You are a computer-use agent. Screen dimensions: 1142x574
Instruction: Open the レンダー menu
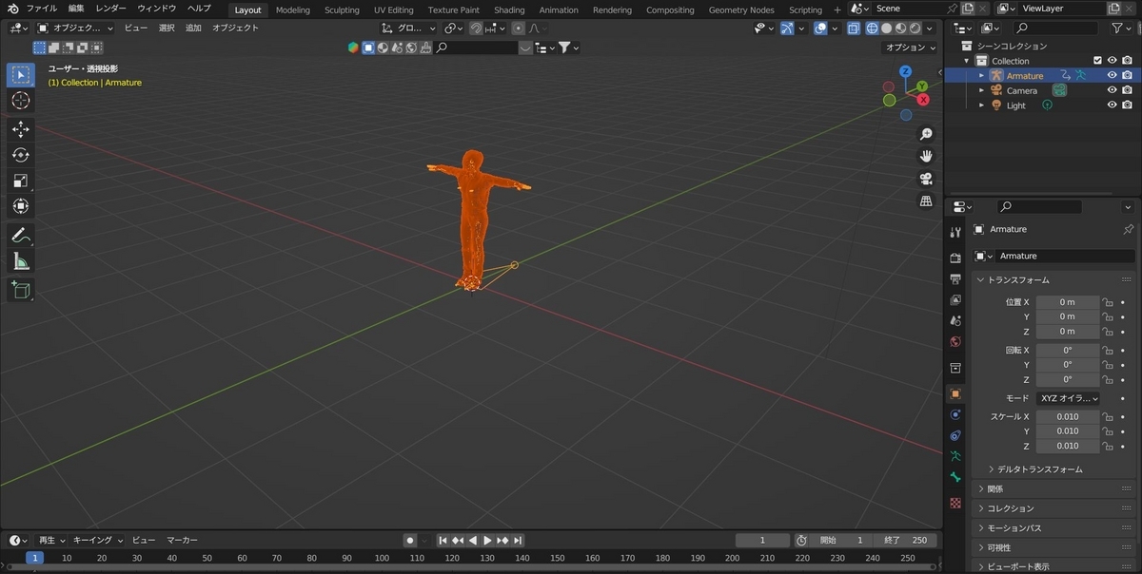pos(110,9)
